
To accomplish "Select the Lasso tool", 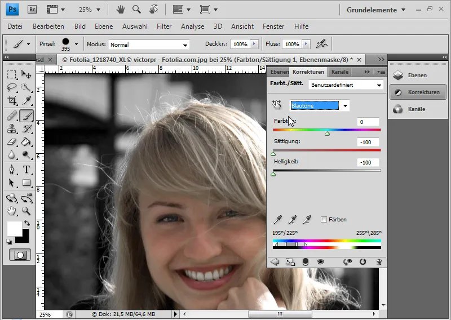I will (x=11, y=87).
